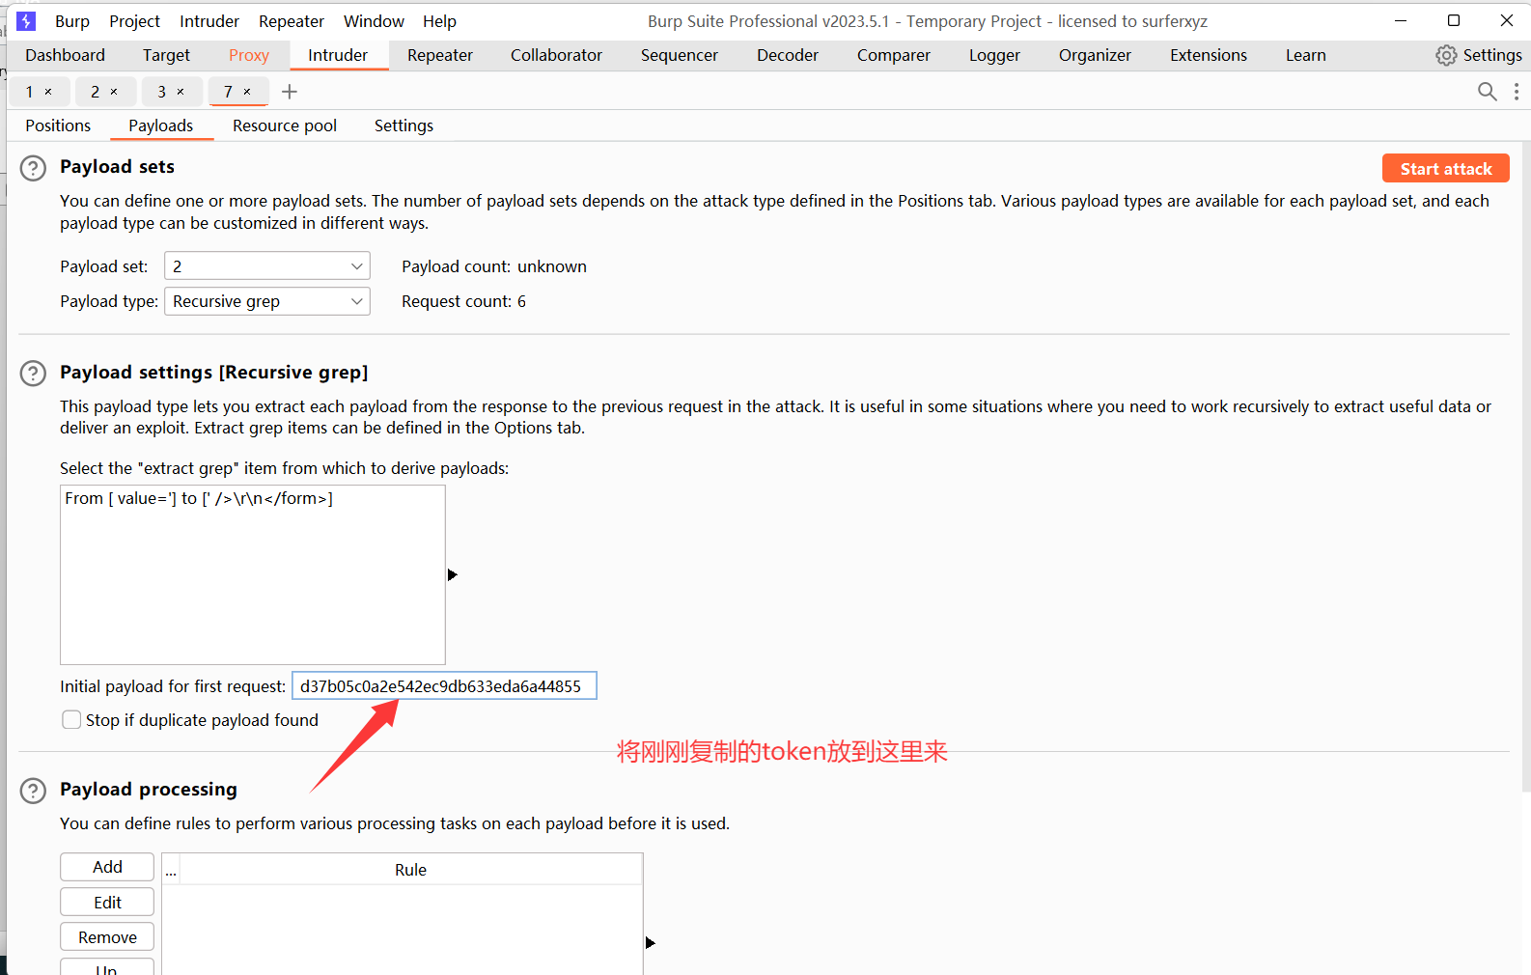Open the Repeater menu in menu bar

292,21
